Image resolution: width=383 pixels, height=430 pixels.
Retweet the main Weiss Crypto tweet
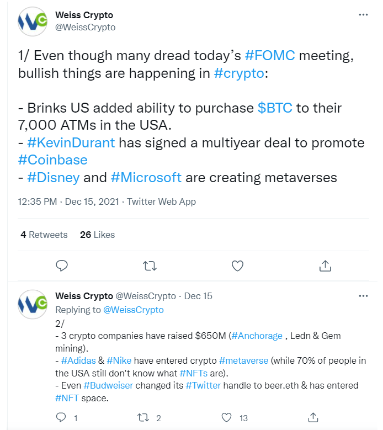pyautogui.click(x=150, y=266)
